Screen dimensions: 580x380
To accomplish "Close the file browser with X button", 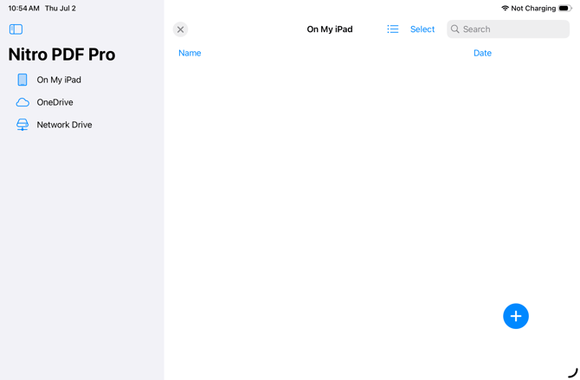I will click(181, 29).
